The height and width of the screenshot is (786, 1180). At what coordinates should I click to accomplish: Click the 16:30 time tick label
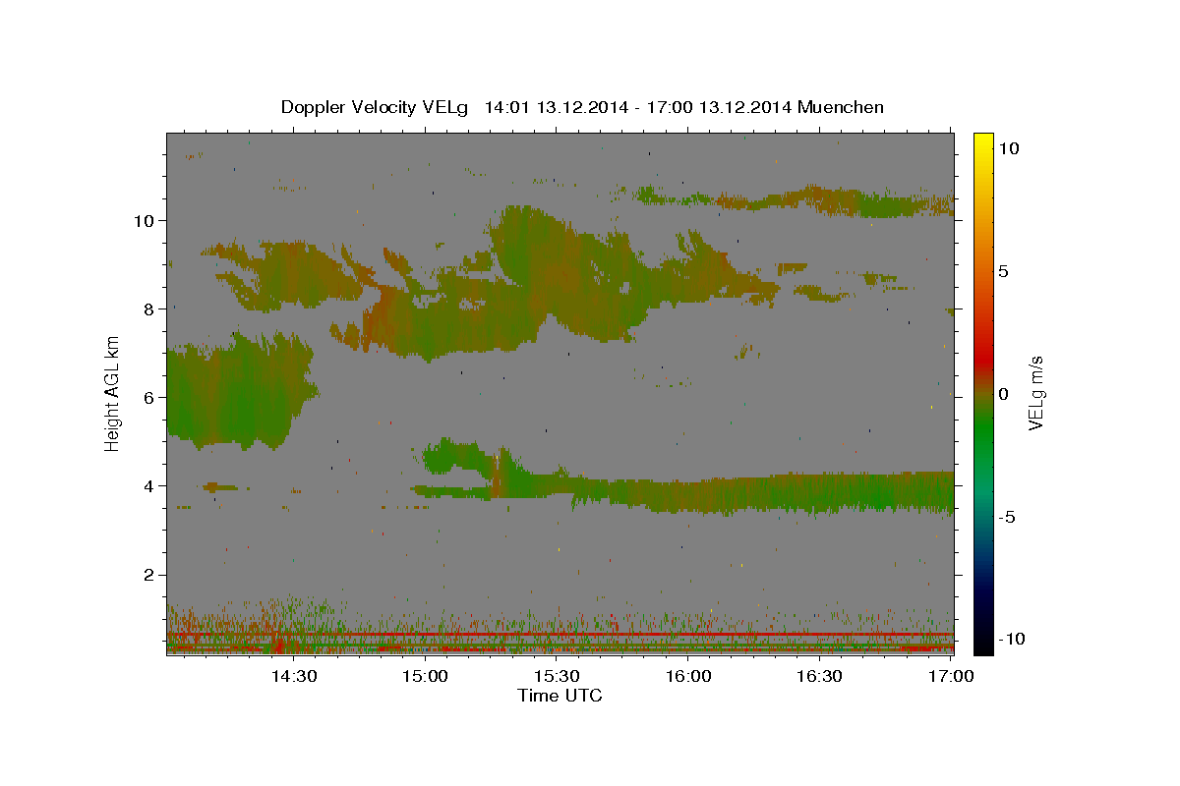820,676
